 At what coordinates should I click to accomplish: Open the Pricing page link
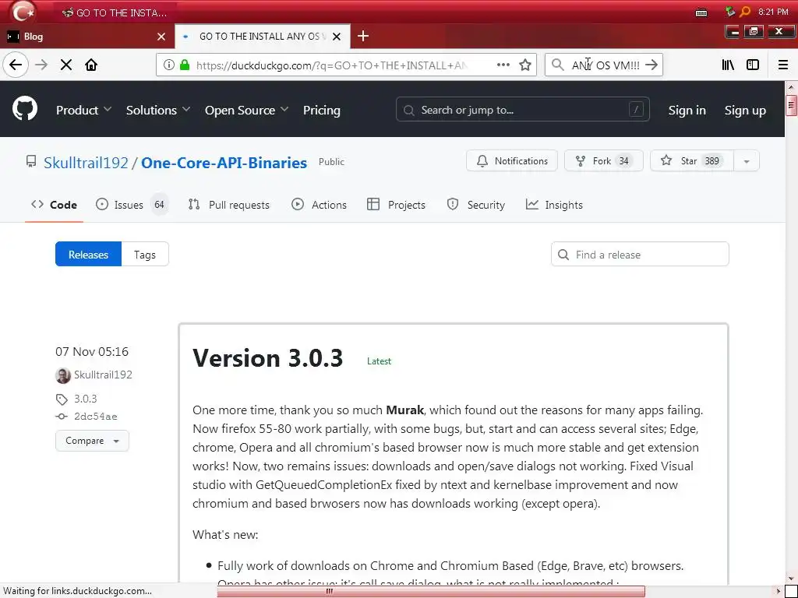click(322, 111)
